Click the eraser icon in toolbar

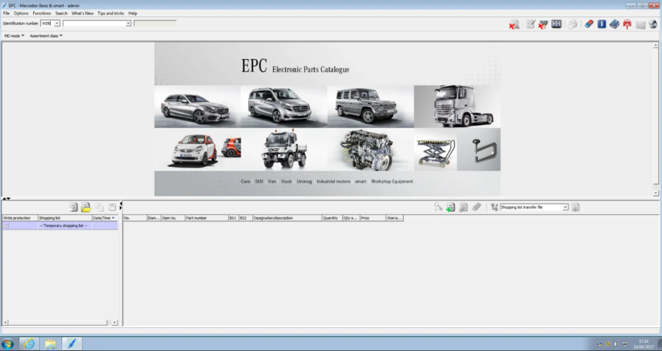point(589,25)
